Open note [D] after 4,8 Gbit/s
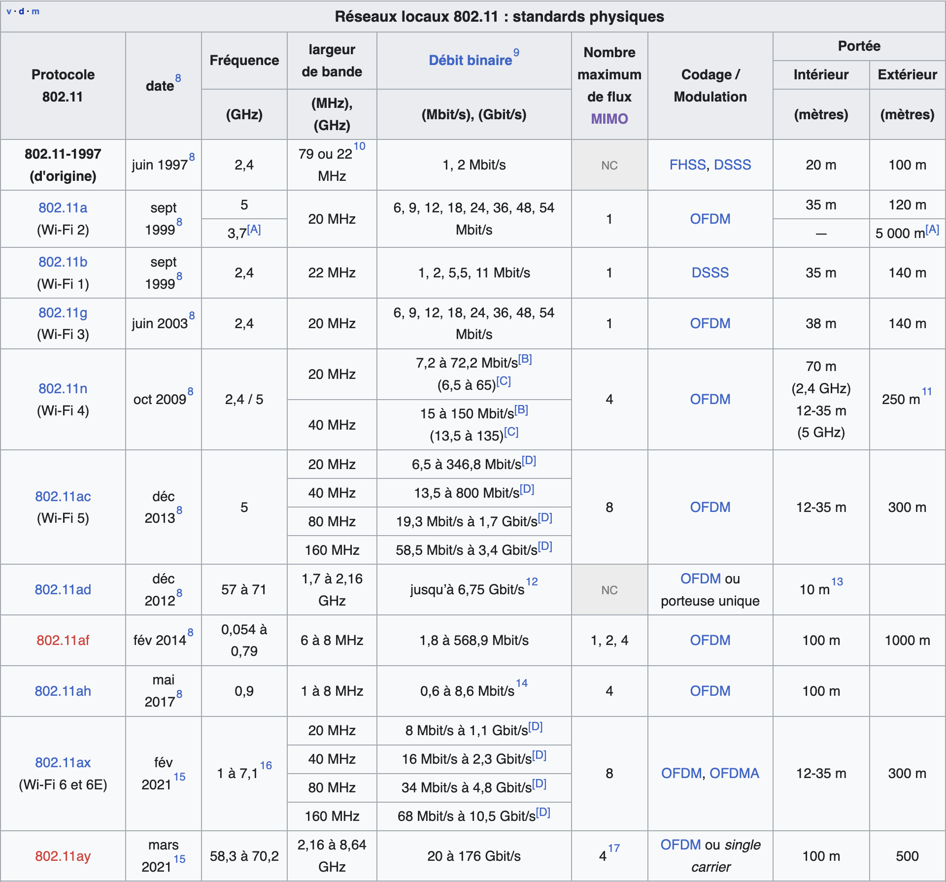This screenshot has width=946, height=882. pyautogui.click(x=540, y=783)
